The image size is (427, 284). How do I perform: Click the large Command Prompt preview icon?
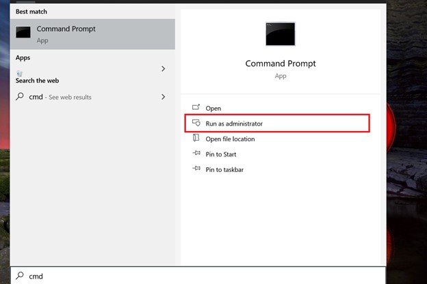pos(281,34)
